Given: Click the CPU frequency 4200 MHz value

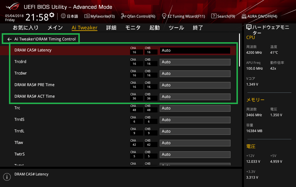Looking at the screenshot, I should (x=254, y=53).
